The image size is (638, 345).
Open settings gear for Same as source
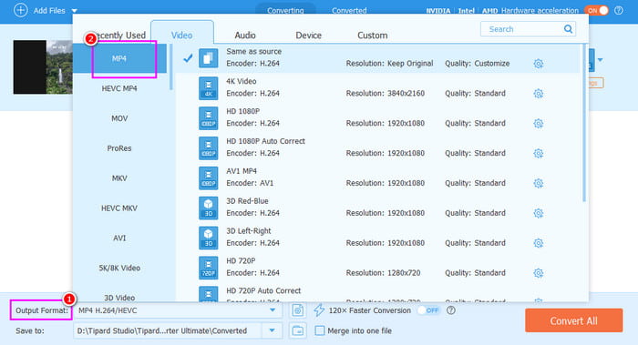(x=538, y=64)
